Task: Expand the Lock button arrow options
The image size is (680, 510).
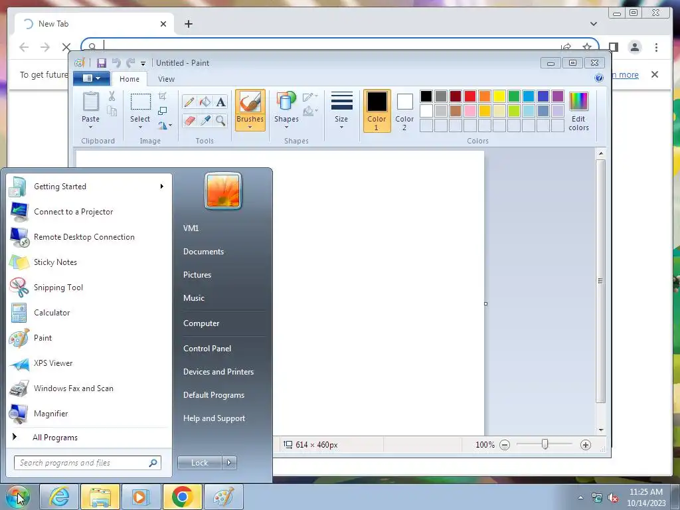Action: click(x=229, y=463)
